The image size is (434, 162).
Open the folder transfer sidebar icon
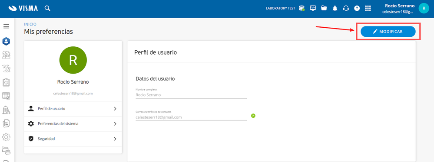(x=6, y=150)
